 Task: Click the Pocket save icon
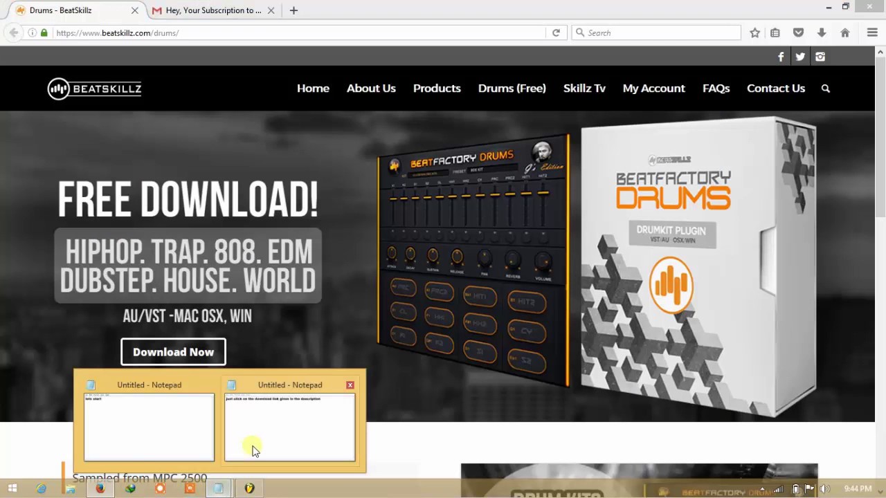[x=798, y=33]
